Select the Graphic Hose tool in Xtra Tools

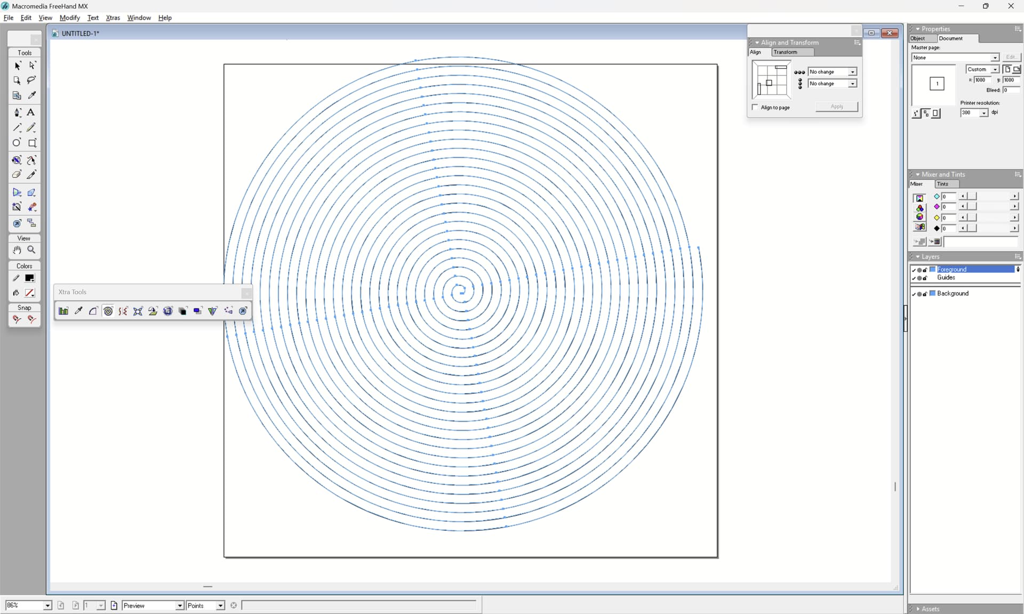(x=228, y=311)
